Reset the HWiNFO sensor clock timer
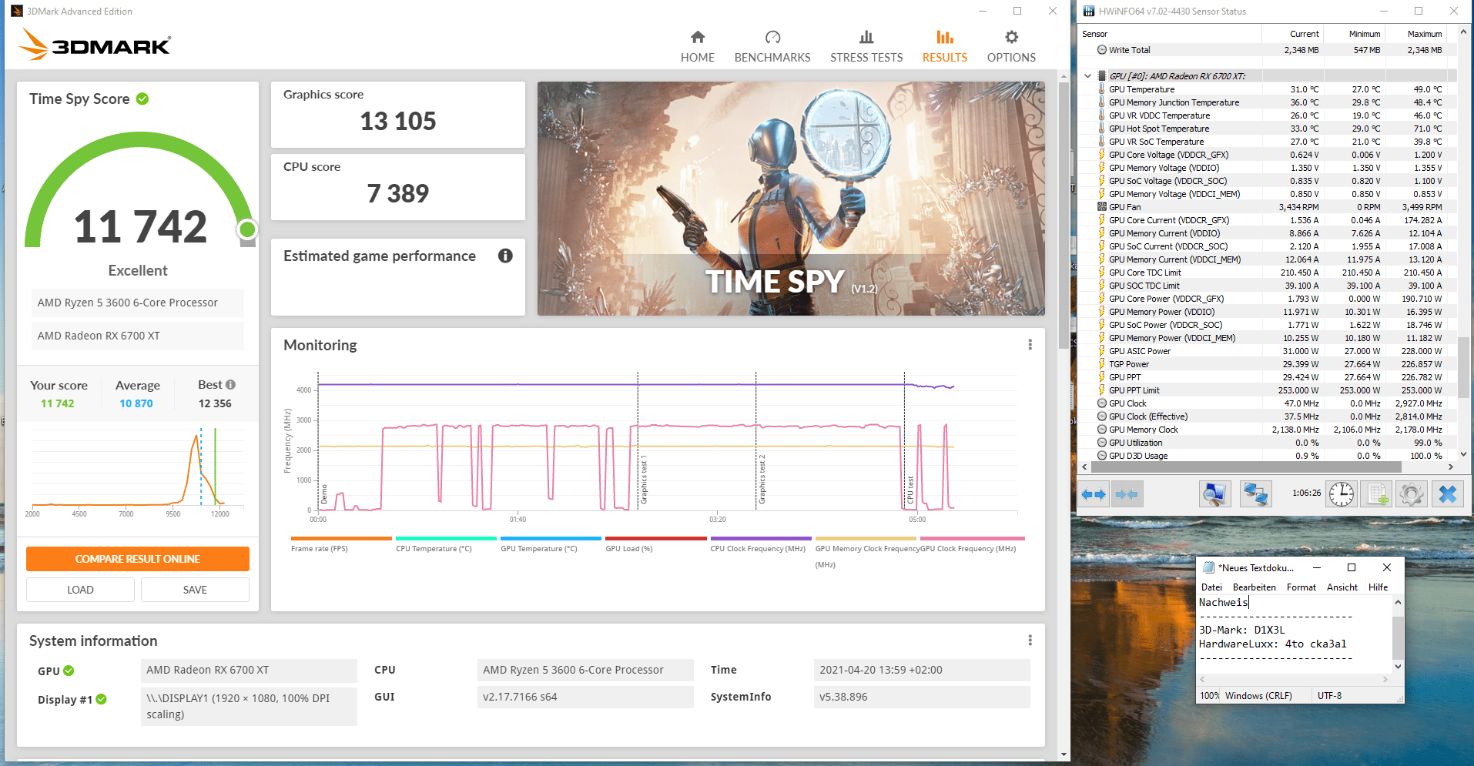Screen dimensions: 1474x766 [x=1341, y=493]
